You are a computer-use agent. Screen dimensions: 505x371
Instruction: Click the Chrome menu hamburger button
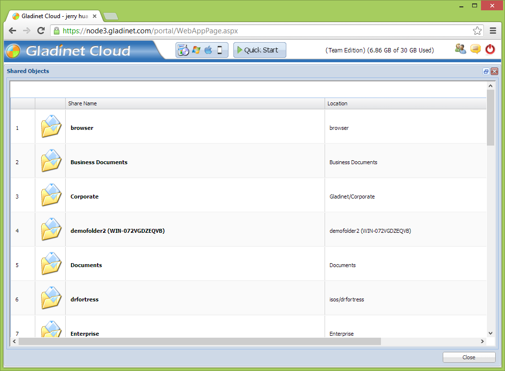493,31
